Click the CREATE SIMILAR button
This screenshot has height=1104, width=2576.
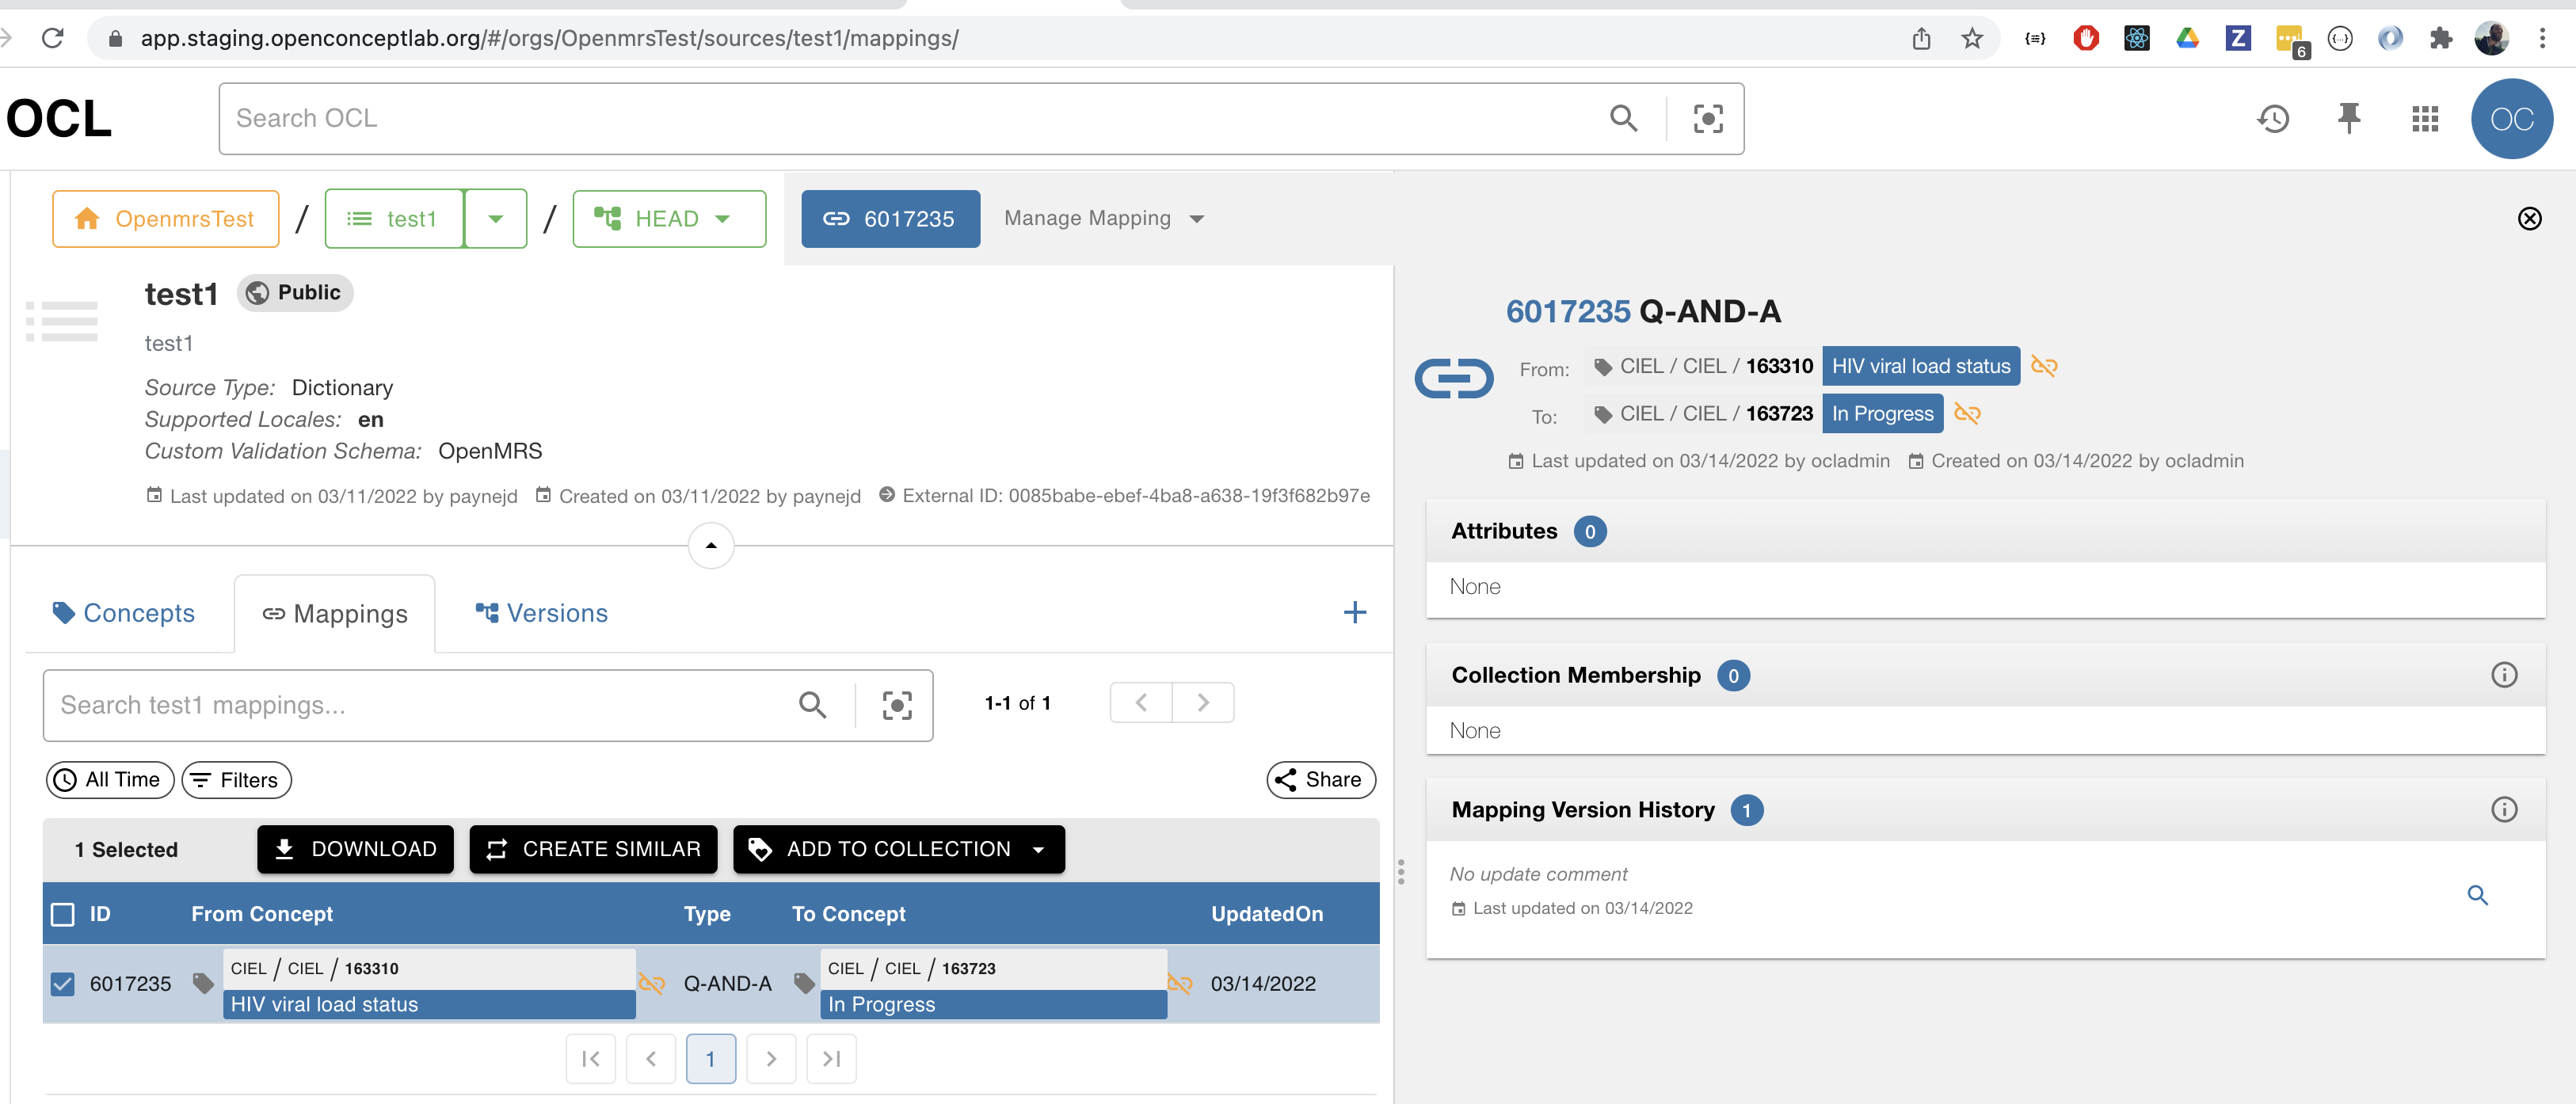click(593, 849)
